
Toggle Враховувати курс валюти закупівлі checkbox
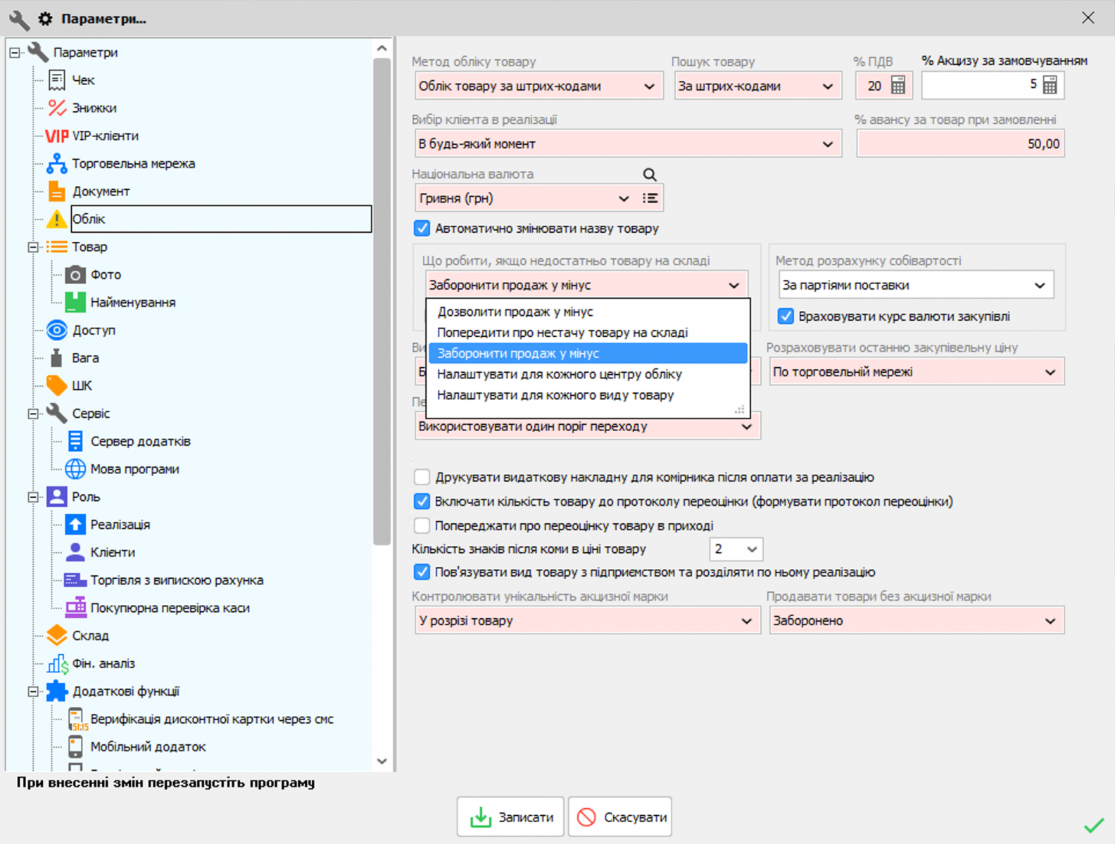786,316
